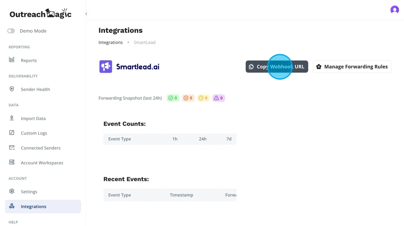404x226 pixels.
Task: Click the Account Workspaces server icon
Action: (x=12, y=162)
